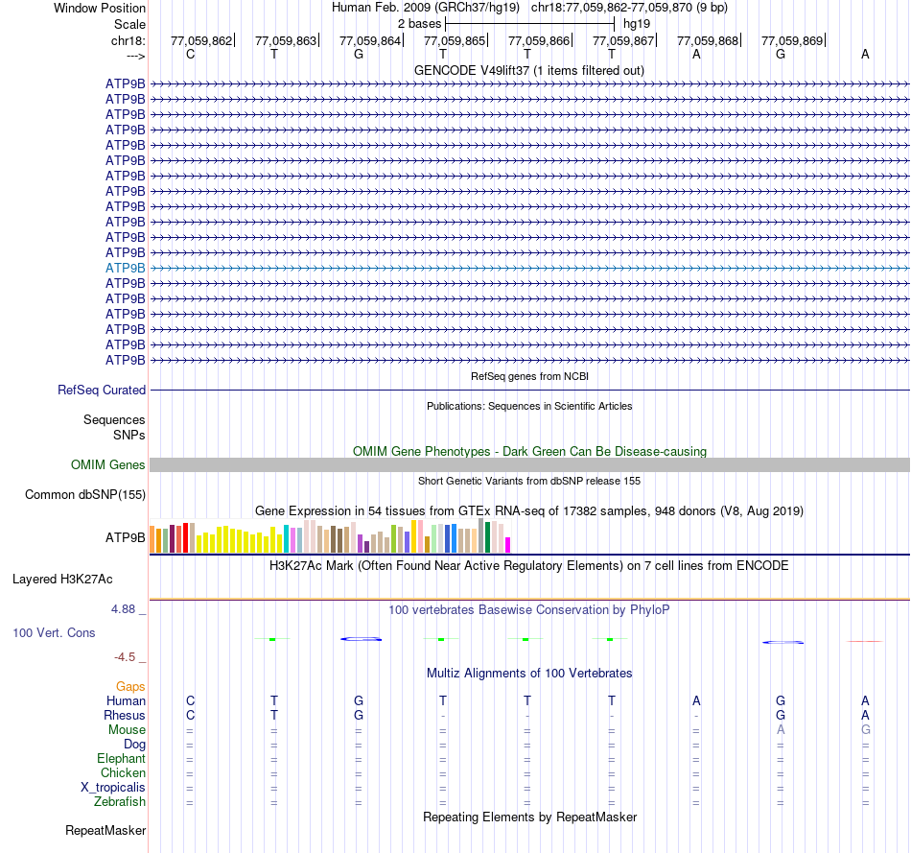Click the orange Gaps label
The width and height of the screenshot is (911, 853).
pos(130,687)
